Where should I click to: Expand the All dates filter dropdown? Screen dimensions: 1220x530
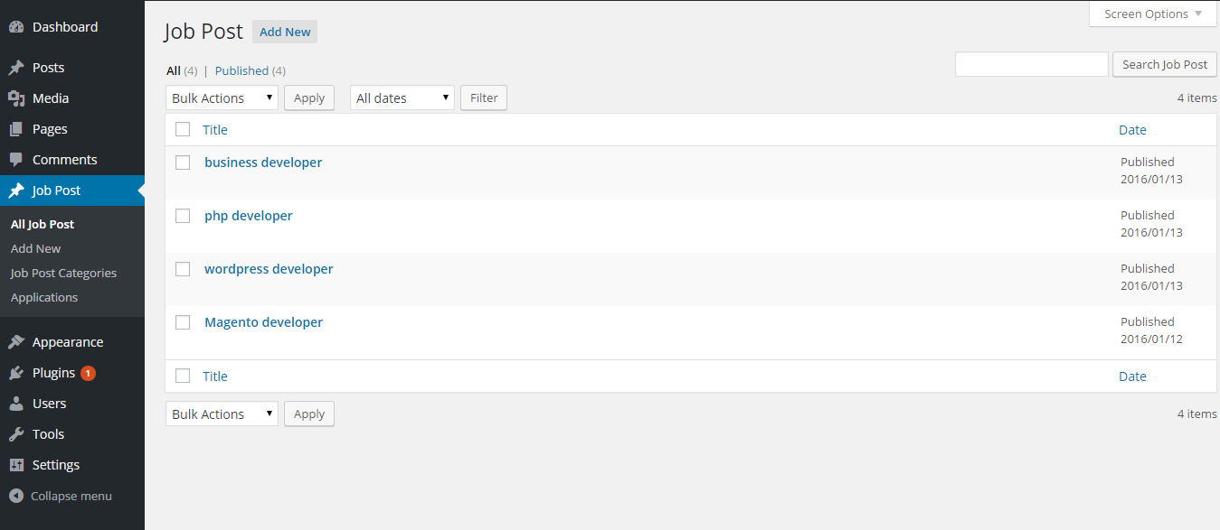(x=402, y=98)
